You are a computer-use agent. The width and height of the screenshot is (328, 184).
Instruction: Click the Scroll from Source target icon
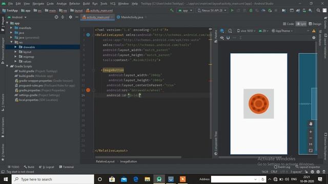56,17
